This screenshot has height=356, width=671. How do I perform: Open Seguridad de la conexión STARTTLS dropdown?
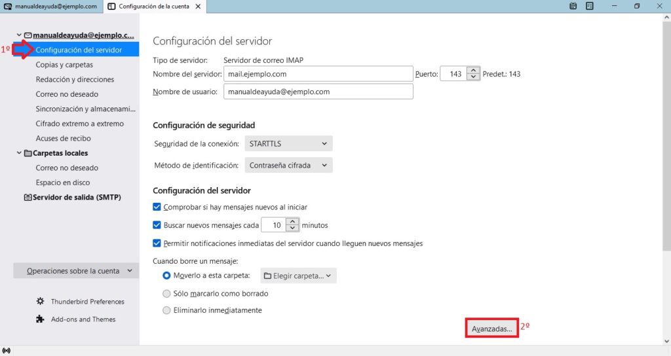point(288,143)
